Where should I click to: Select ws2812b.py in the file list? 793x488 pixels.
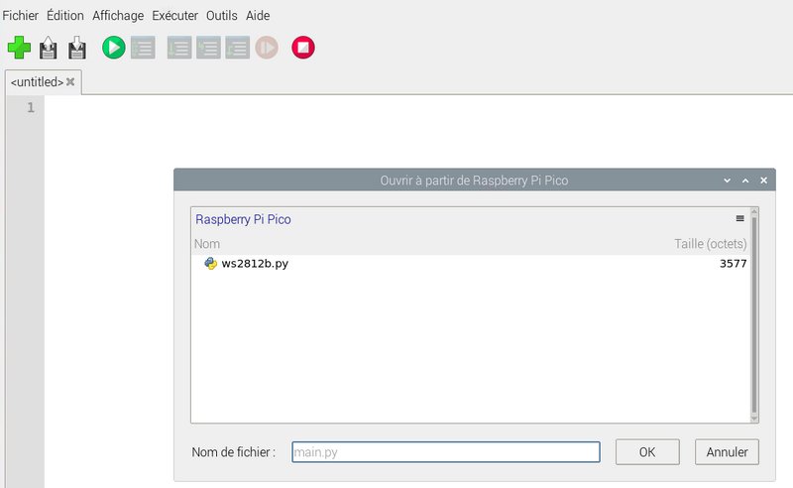470,263
